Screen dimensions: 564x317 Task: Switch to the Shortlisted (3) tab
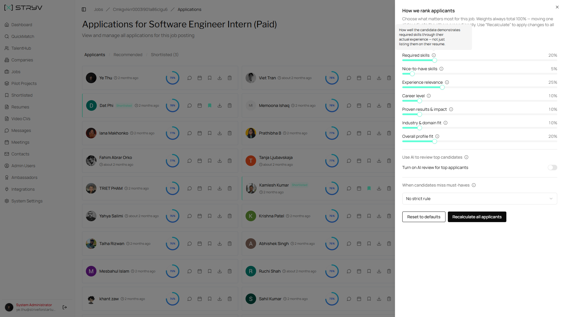pos(165,55)
